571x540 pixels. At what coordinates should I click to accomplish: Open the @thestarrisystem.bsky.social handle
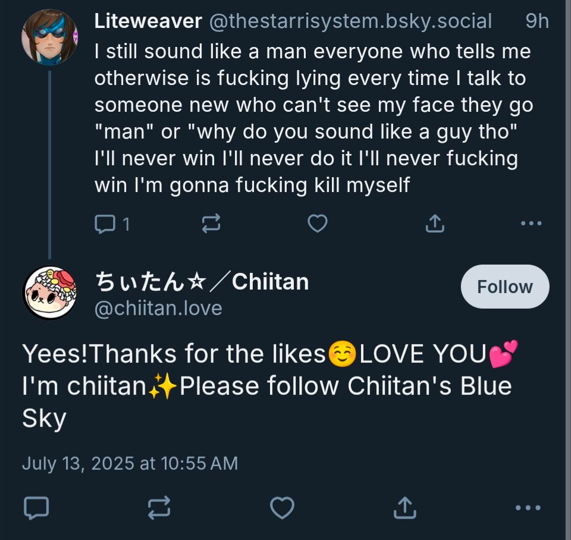[350, 21]
